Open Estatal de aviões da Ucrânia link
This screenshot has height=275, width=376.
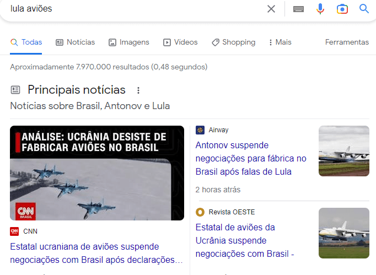click(245, 240)
